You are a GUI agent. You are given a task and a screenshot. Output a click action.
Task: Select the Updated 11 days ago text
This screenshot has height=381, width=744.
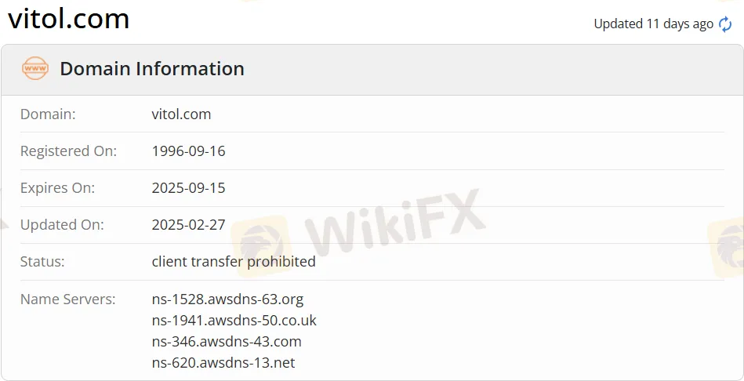[x=653, y=24]
